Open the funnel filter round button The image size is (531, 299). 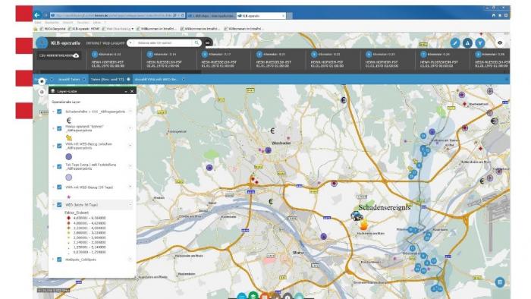480,43
